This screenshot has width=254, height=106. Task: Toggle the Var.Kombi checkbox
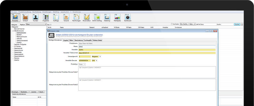click(x=172, y=24)
